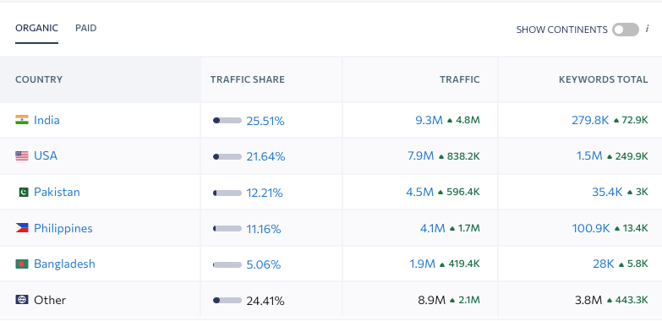Click the USA flag icon
The width and height of the screenshot is (662, 321).
[x=22, y=155]
